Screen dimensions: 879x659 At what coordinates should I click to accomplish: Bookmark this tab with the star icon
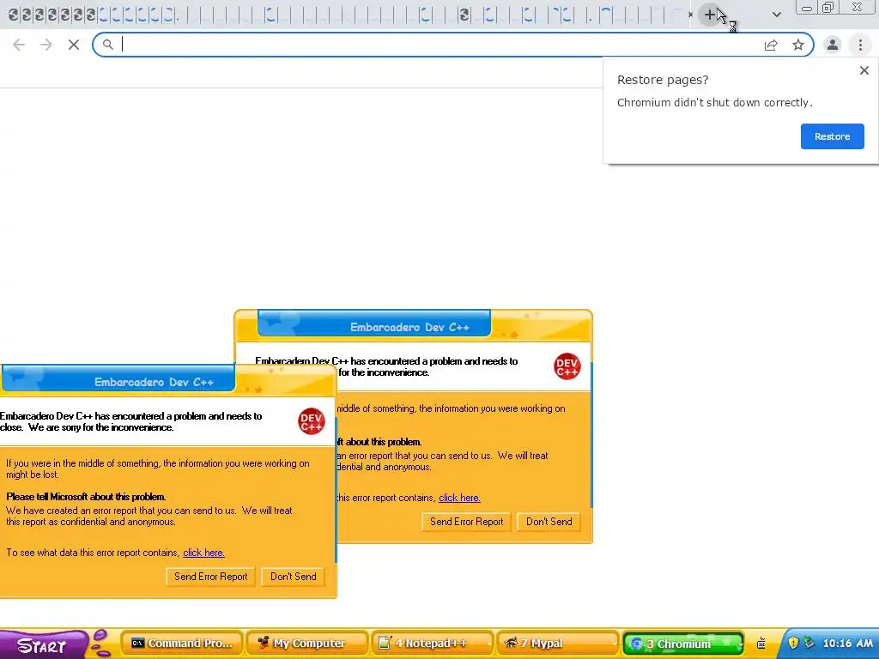click(798, 45)
